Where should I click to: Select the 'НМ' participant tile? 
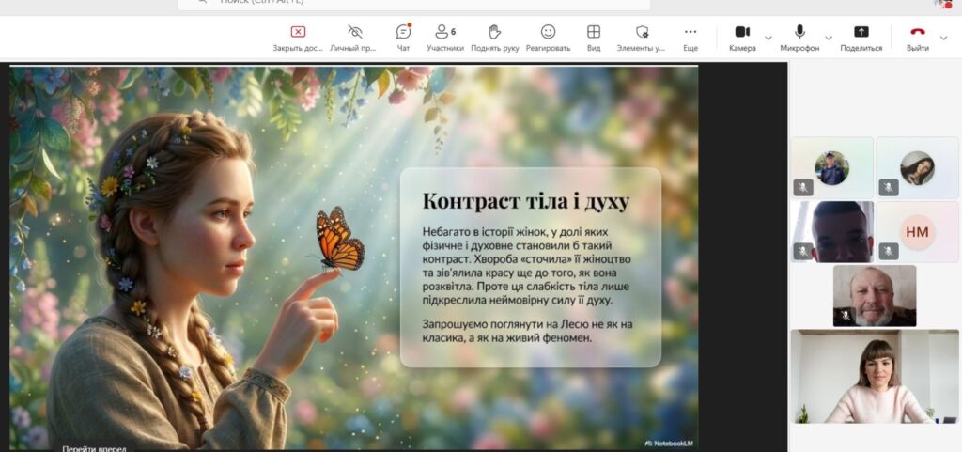tap(917, 231)
